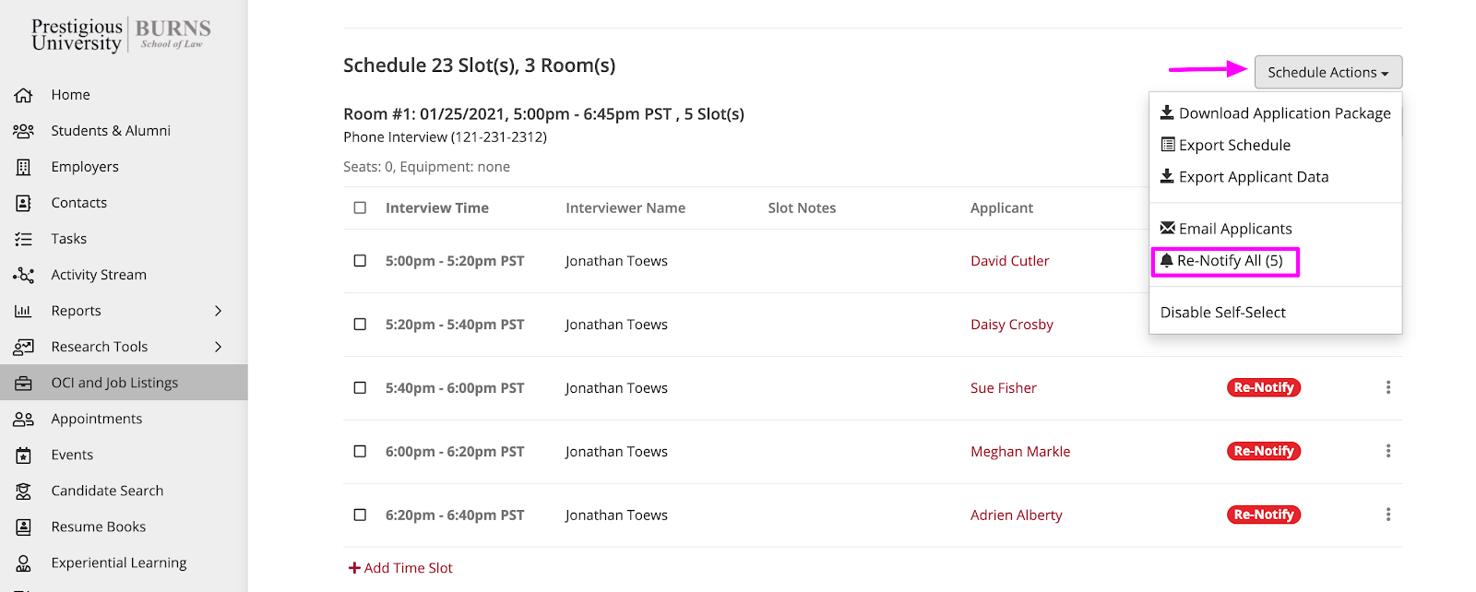The image size is (1476, 592).
Task: Click the Students & Alumni people icon
Action: (x=23, y=131)
